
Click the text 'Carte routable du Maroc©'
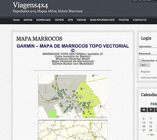[x=73, y=56]
